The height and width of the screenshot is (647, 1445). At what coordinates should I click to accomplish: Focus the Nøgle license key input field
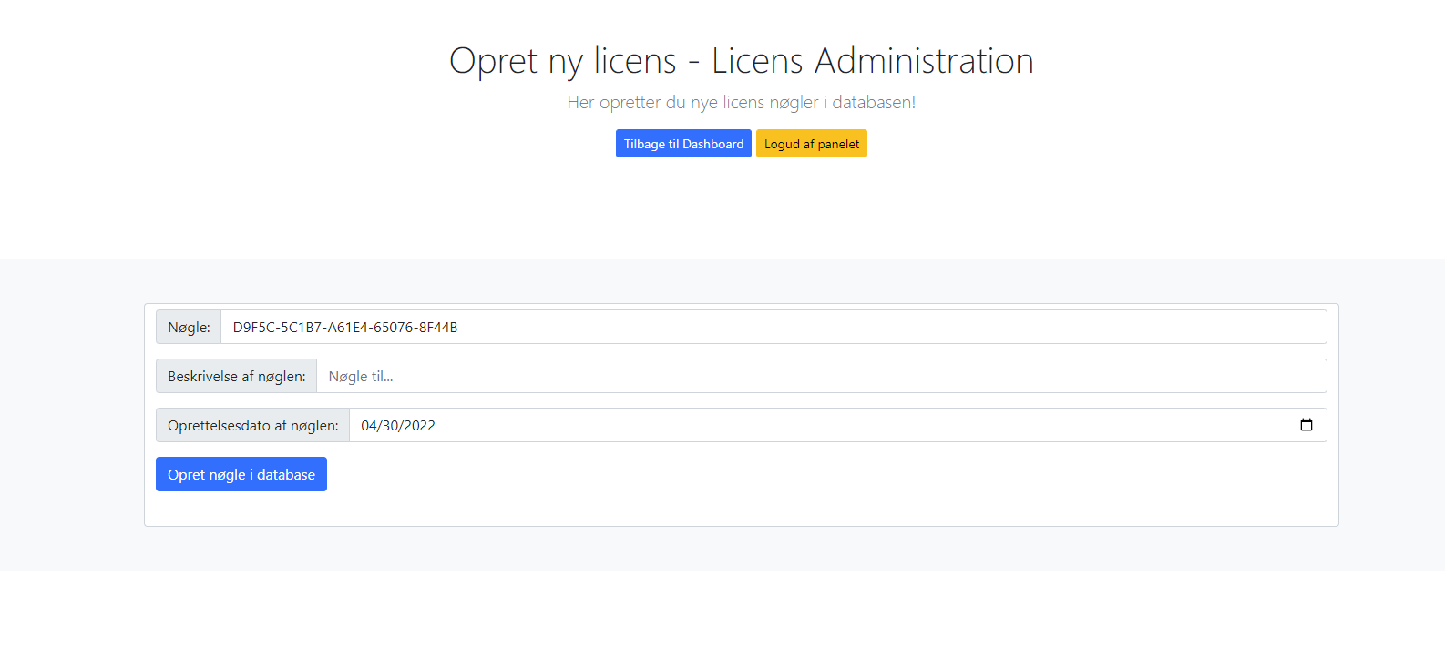tap(774, 327)
